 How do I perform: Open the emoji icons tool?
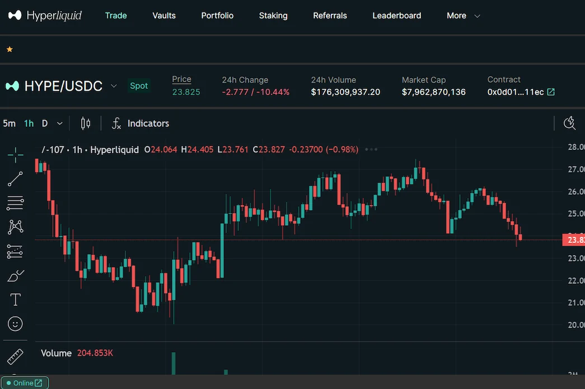pos(15,324)
